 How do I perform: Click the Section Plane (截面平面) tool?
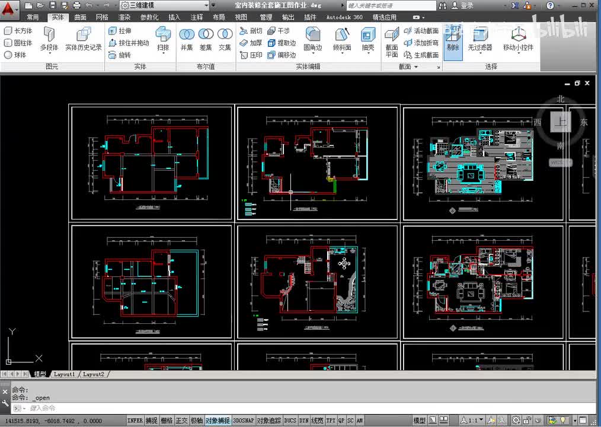[x=392, y=42]
